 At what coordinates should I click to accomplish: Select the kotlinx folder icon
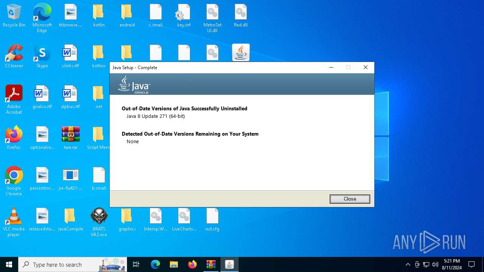pyautogui.click(x=99, y=56)
